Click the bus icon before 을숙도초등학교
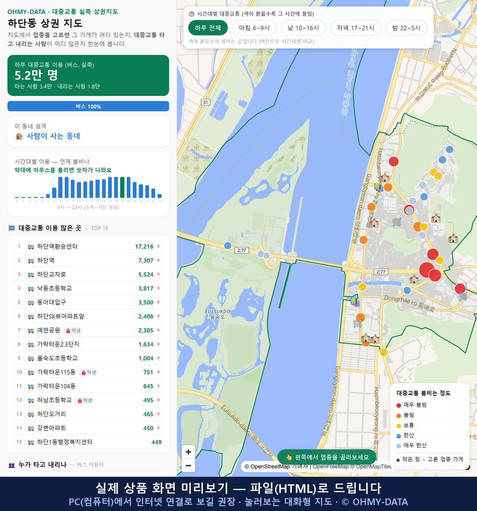 [x=31, y=358]
